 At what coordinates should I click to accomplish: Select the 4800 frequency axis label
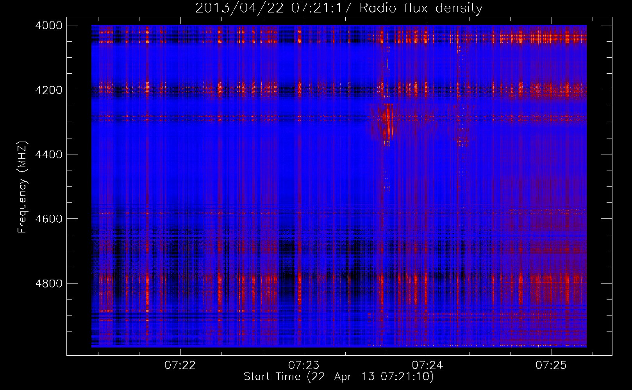click(49, 284)
